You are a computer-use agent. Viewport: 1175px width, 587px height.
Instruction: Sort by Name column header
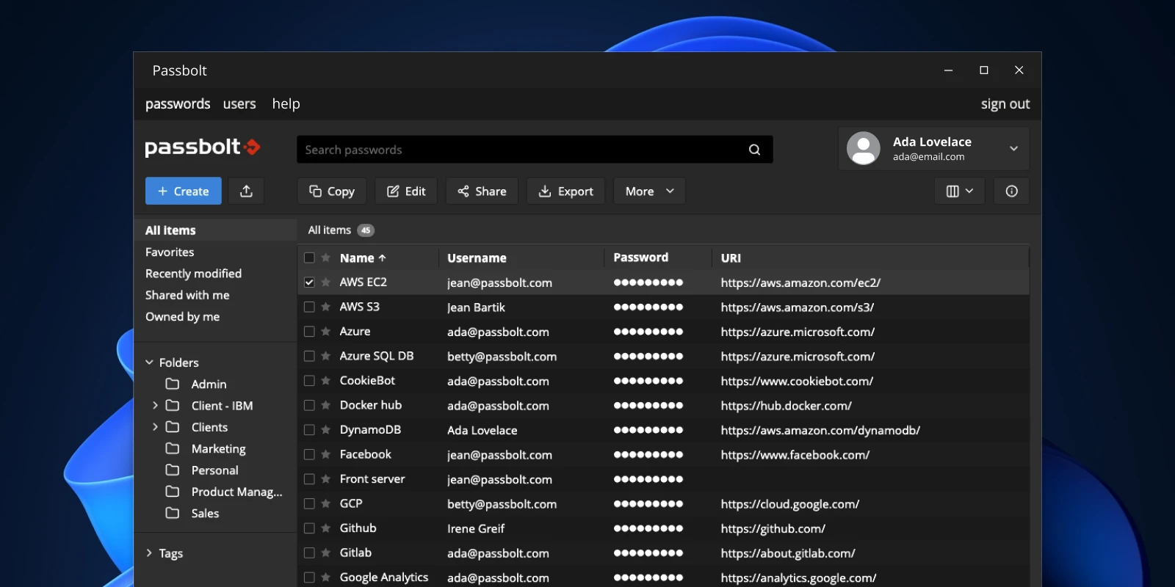pyautogui.click(x=363, y=258)
